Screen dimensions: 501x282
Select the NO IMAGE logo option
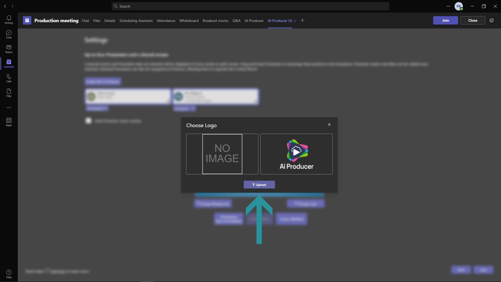(222, 154)
